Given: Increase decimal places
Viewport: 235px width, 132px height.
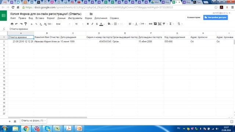Looking at the screenshot, I should pyautogui.click(x=45, y=24).
